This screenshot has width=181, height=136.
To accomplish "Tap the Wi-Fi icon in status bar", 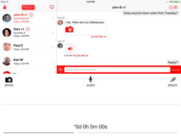I will coord(8,2).
